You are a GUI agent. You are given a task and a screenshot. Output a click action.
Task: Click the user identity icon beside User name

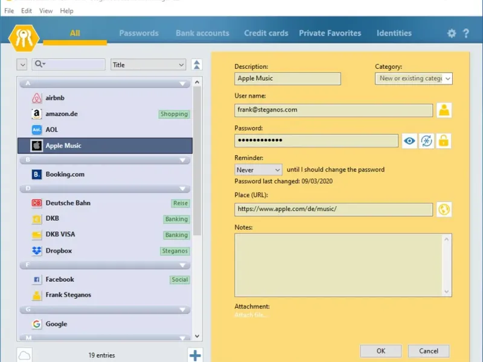pos(444,110)
